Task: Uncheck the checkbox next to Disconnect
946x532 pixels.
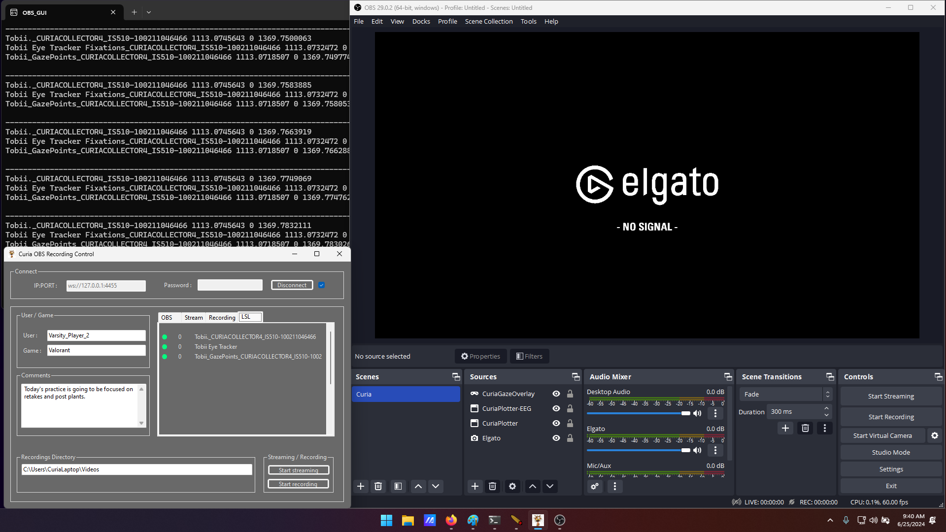Action: 321,285
